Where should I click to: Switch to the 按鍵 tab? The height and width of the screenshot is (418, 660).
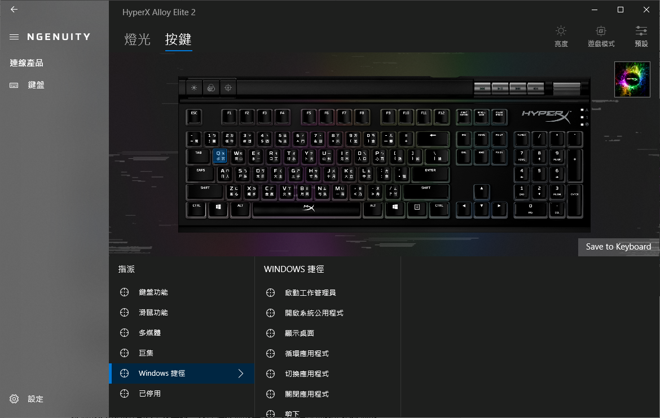pos(178,39)
